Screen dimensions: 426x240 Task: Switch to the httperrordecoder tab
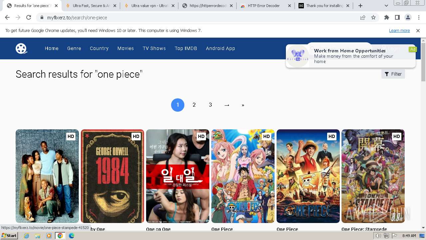(207, 6)
